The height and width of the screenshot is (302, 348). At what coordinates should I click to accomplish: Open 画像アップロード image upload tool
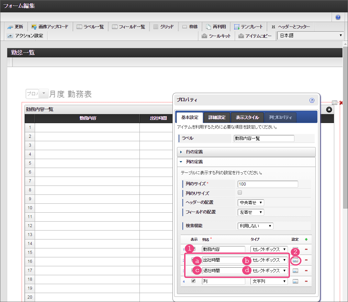pyautogui.click(x=49, y=27)
